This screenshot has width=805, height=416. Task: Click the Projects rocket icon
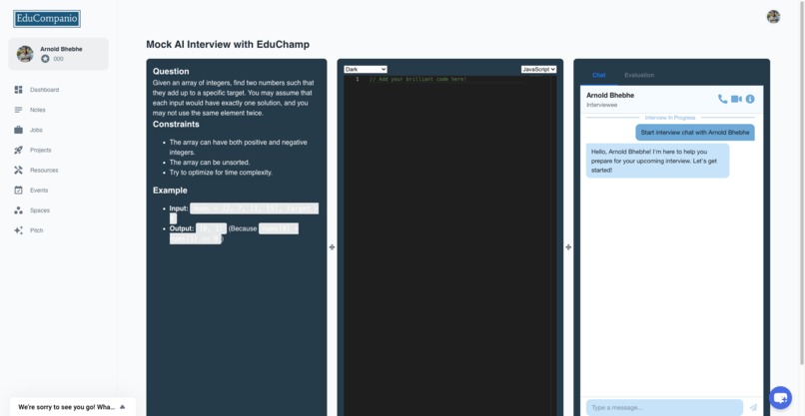point(19,150)
